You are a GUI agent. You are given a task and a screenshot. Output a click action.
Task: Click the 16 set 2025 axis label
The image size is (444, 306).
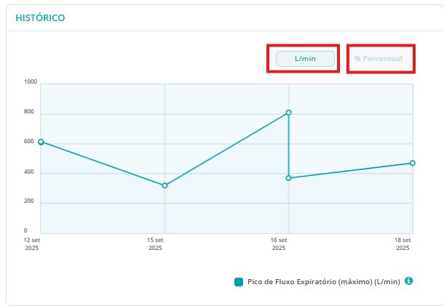279,243
